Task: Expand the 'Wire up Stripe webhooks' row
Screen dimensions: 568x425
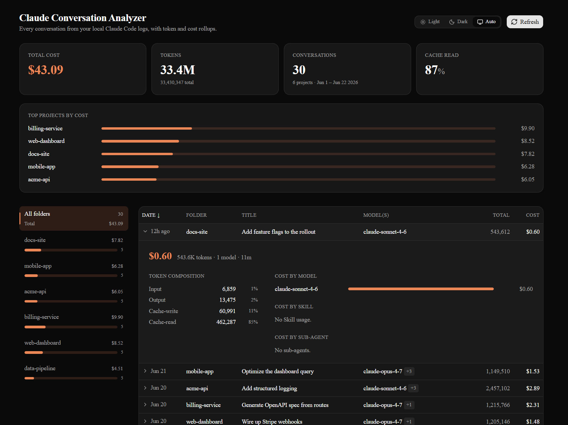Action: point(145,421)
